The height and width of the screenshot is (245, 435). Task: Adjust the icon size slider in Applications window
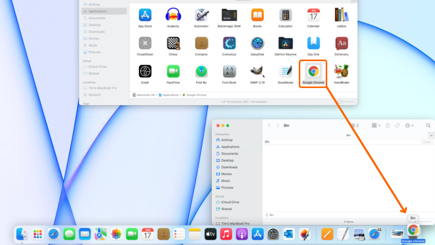coord(340,102)
